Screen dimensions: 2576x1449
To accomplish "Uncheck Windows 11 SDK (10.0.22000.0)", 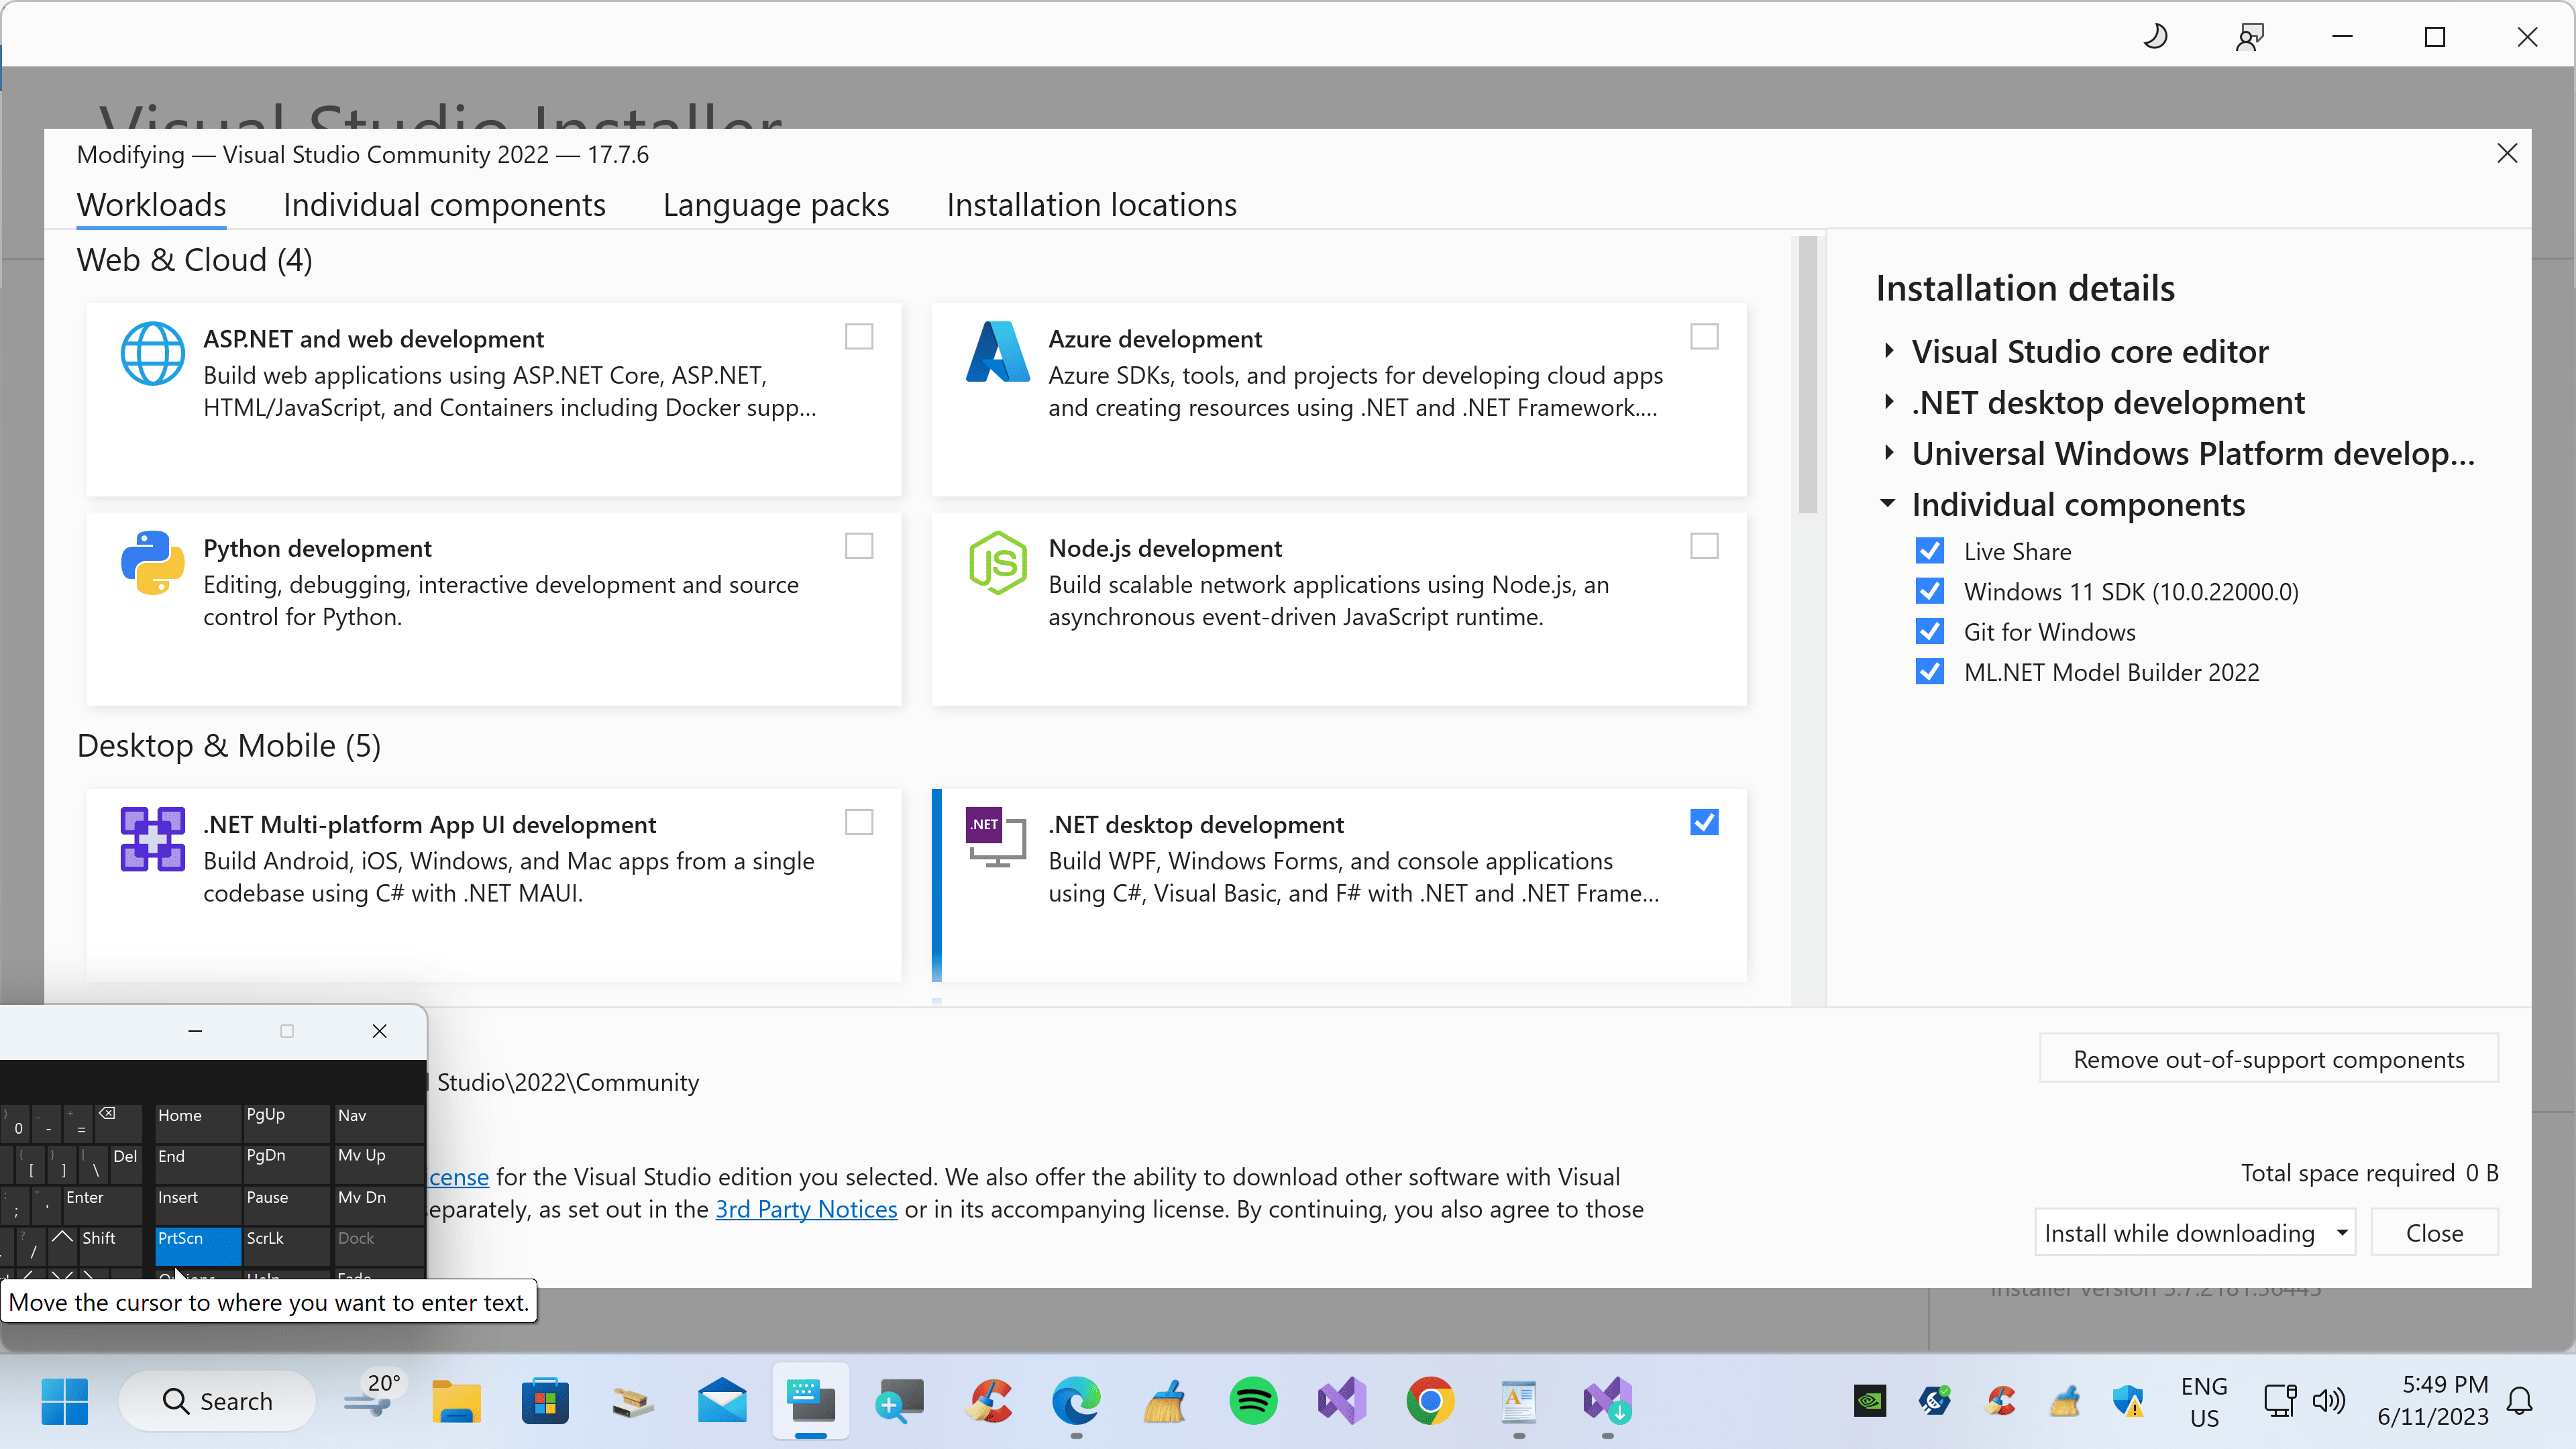I will (x=1930, y=591).
